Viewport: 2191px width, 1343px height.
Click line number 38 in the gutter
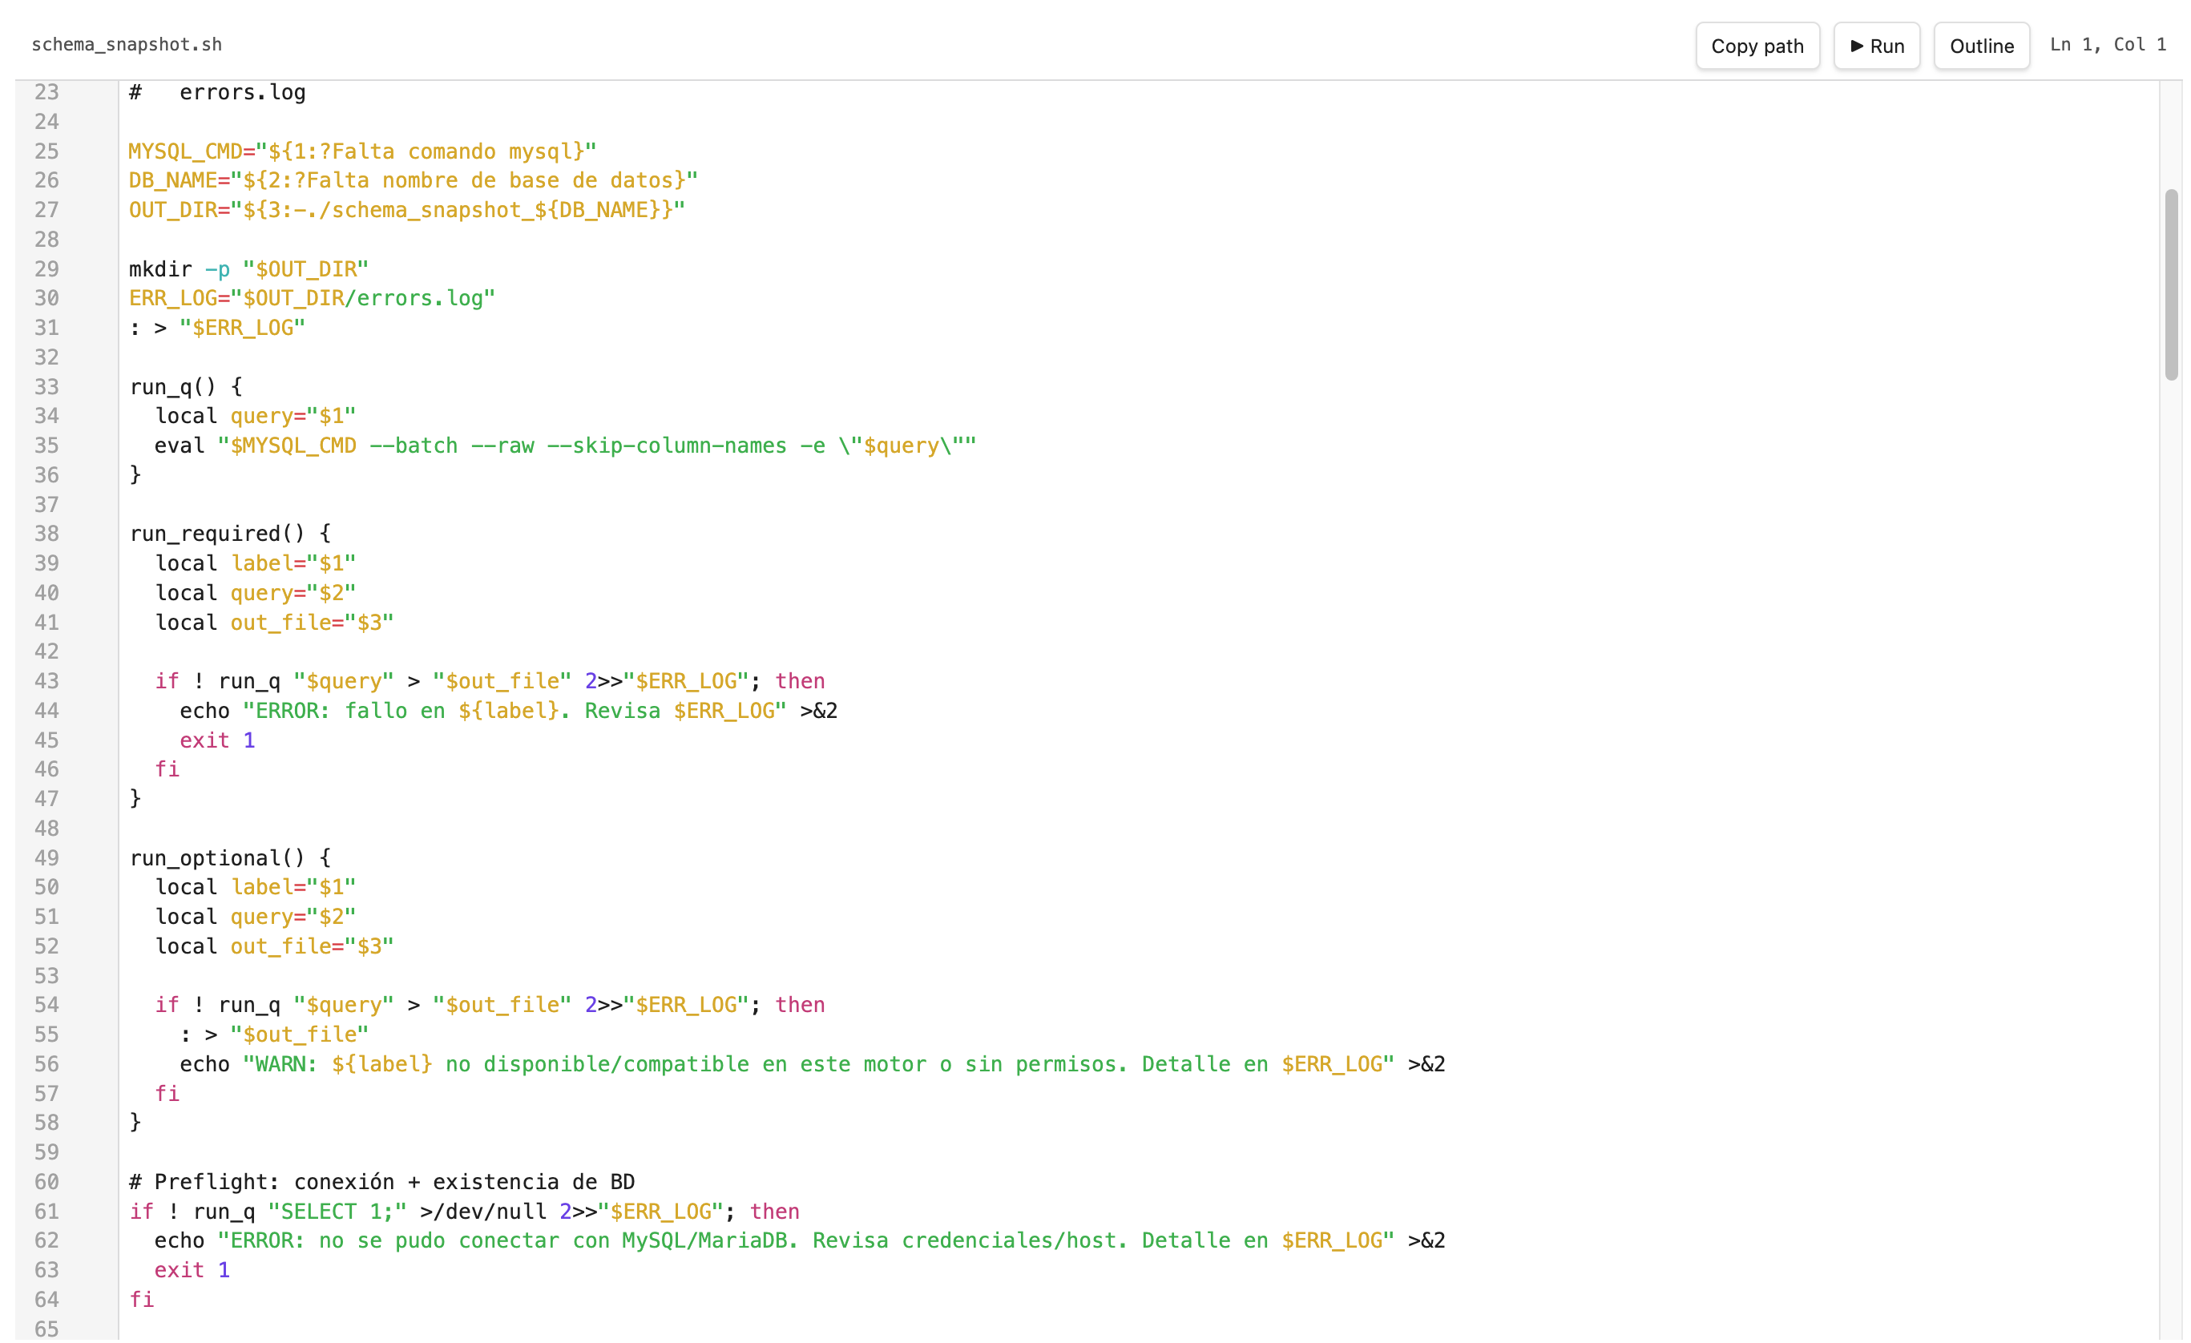click(46, 534)
